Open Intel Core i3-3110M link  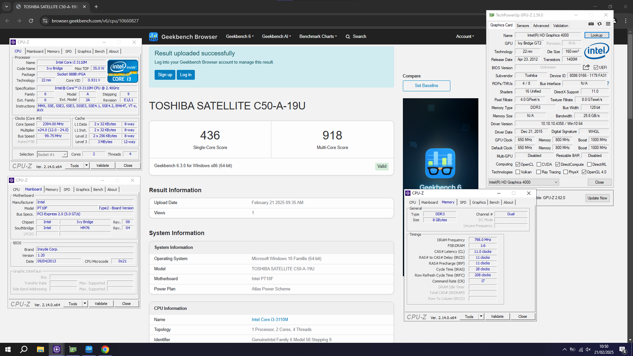pos(270,320)
